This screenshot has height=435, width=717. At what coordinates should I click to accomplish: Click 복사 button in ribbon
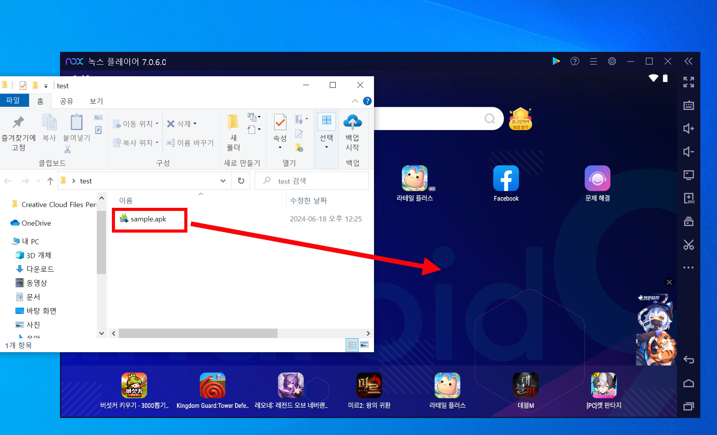tap(49, 128)
